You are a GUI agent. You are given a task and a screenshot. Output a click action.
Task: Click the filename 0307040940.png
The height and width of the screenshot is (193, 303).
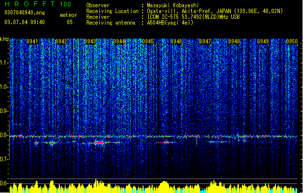click(25, 13)
